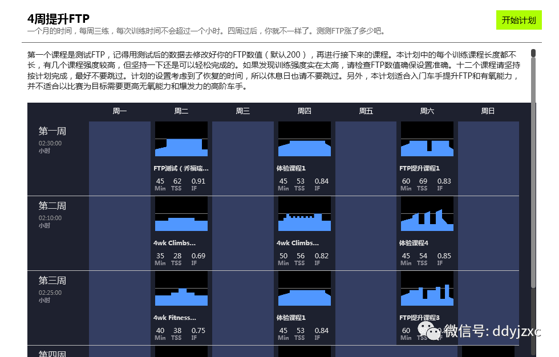Click the 周五 column header

[366, 111]
